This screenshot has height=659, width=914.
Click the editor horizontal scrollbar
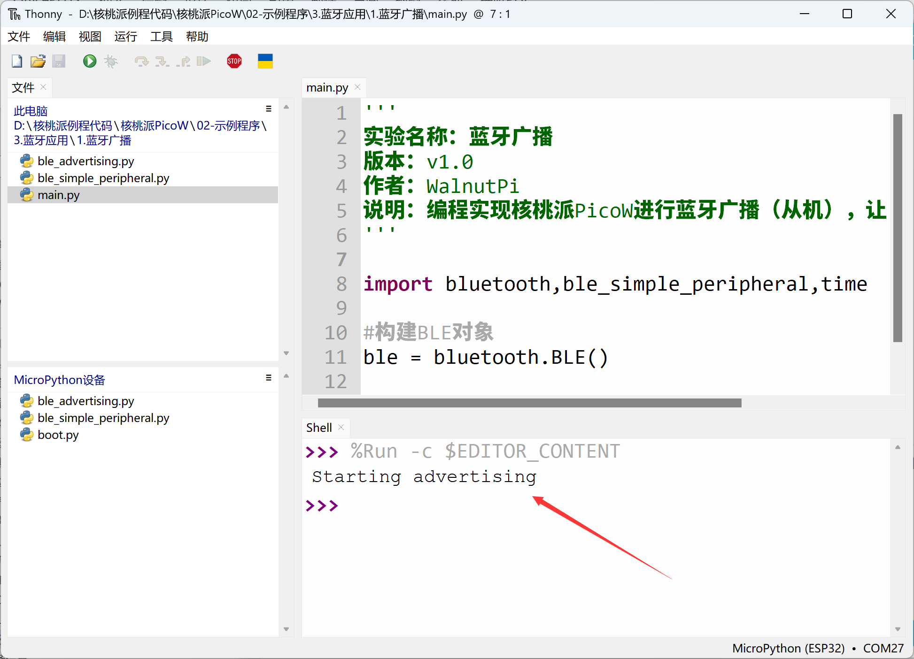tap(529, 403)
